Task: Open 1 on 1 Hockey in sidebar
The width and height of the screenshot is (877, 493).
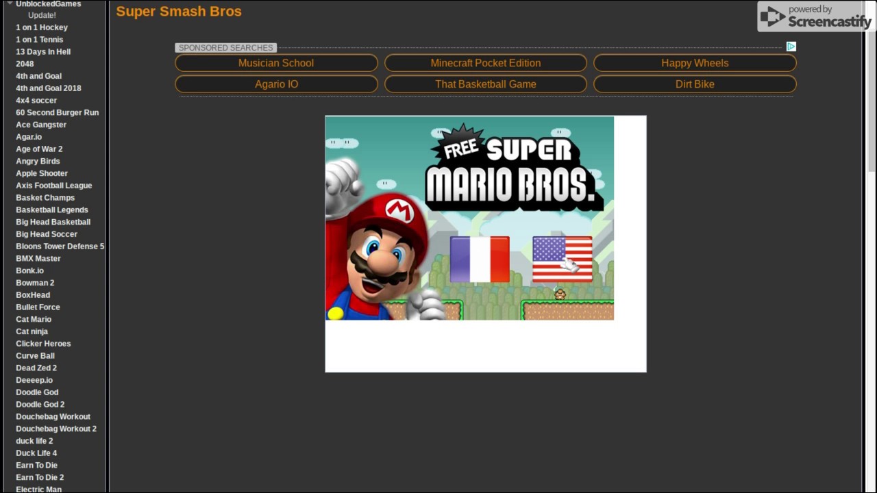Action: point(42,27)
